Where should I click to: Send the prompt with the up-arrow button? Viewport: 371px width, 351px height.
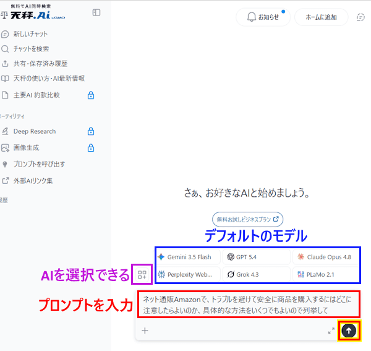[x=349, y=331]
